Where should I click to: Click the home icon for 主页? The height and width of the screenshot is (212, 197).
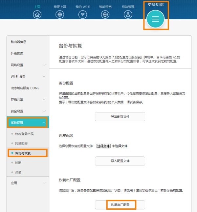tap(37, 14)
